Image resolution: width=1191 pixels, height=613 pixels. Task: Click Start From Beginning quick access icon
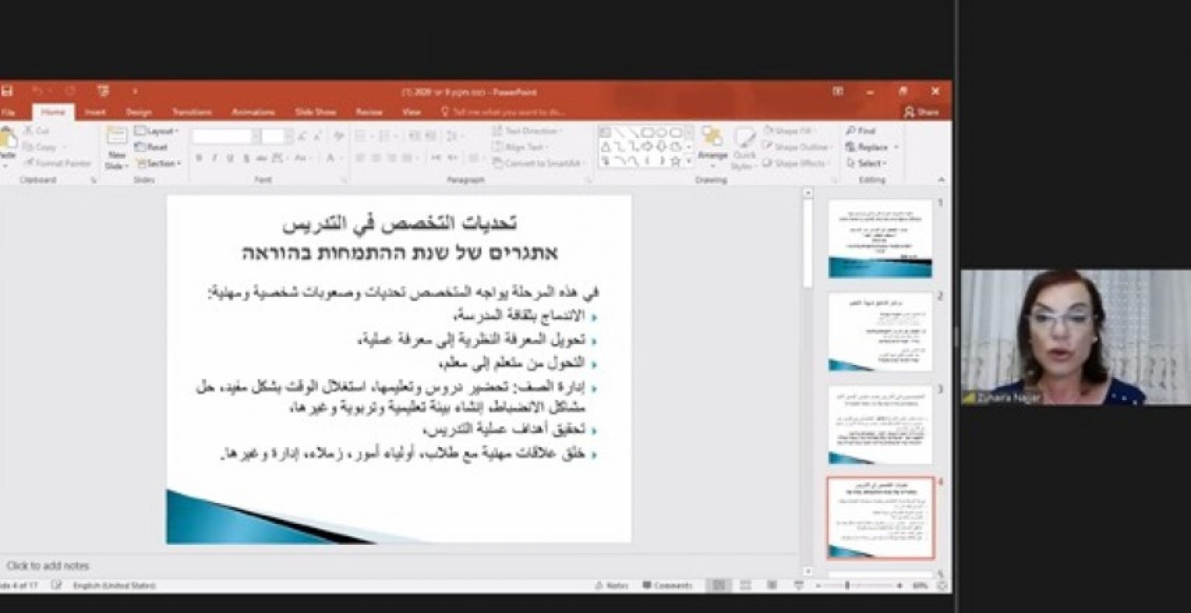pos(103,91)
